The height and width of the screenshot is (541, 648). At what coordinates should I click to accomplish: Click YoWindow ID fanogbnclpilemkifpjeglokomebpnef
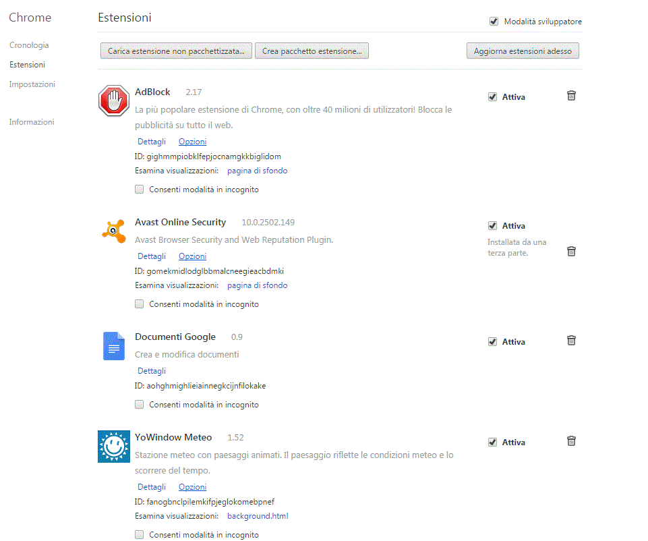click(x=204, y=502)
